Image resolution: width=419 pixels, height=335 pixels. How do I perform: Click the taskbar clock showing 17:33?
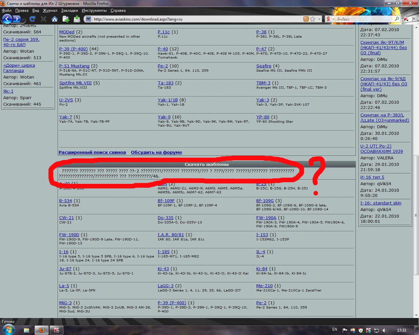click(402, 330)
